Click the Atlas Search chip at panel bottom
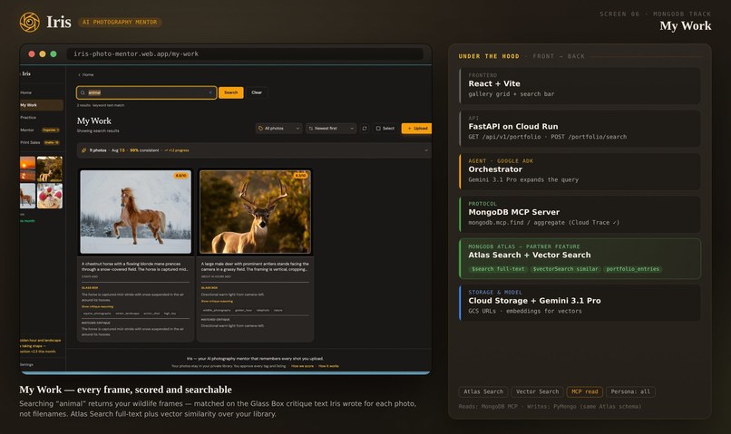Screen dimensions: 731x434 [483, 392]
